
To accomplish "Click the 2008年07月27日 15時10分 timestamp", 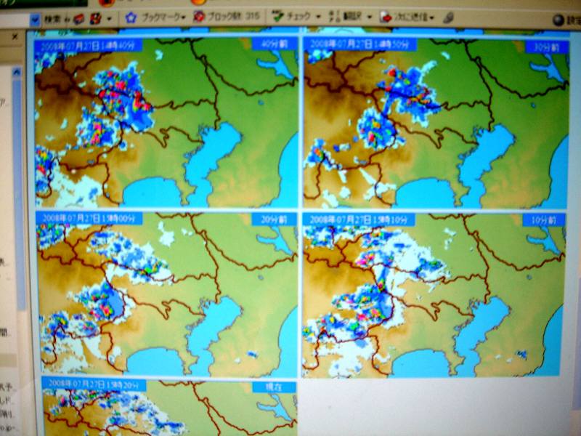I will coord(358,220).
